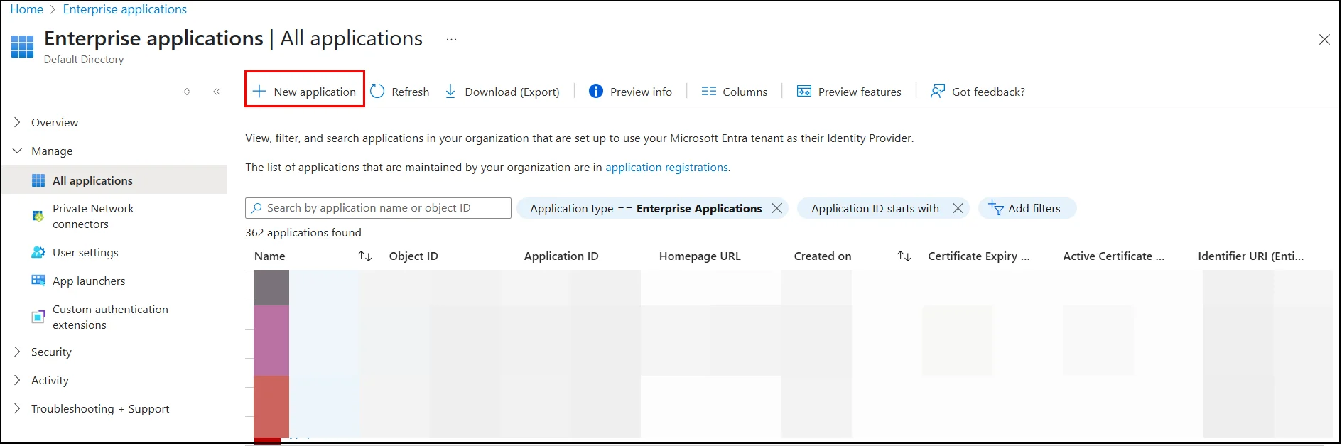The height and width of the screenshot is (446, 1342).
Task: Click the 362 applications found text
Action: pyautogui.click(x=303, y=233)
